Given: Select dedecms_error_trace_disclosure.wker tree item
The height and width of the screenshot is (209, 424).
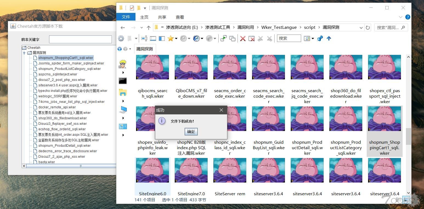Looking at the screenshot, I should (67, 151).
